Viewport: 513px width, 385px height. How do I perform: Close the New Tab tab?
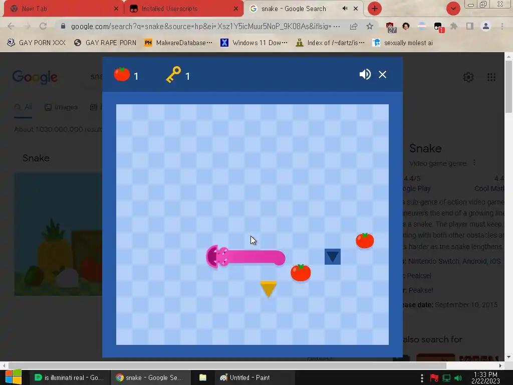(x=116, y=9)
